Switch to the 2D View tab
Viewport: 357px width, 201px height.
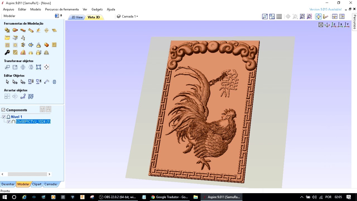77,17
